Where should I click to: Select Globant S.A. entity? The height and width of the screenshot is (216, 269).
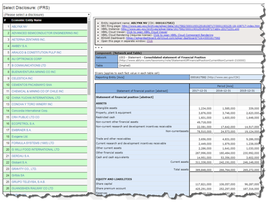click(x=20, y=163)
